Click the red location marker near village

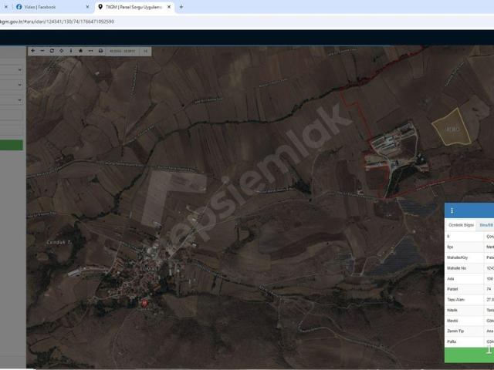[144, 303]
